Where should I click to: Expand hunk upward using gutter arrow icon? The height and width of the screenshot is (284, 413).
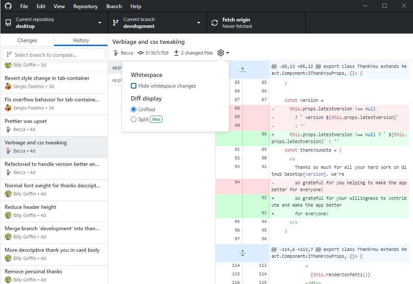pos(242,69)
